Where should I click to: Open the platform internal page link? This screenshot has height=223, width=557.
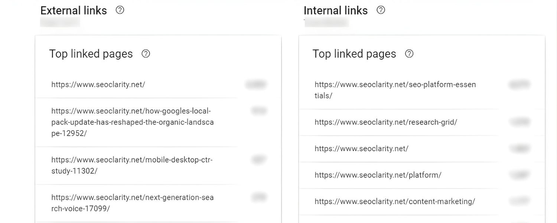[377, 175]
